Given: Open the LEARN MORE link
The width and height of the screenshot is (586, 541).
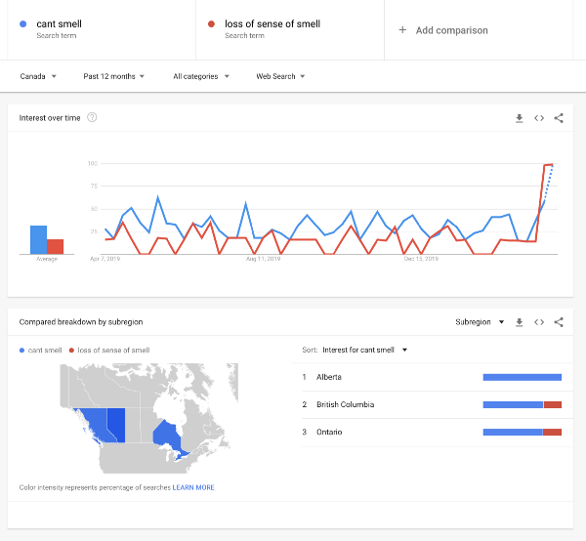Looking at the screenshot, I should click(x=193, y=487).
